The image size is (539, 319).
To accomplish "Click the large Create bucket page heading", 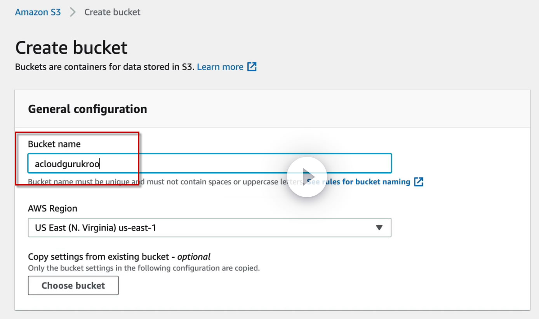I will tap(71, 48).
